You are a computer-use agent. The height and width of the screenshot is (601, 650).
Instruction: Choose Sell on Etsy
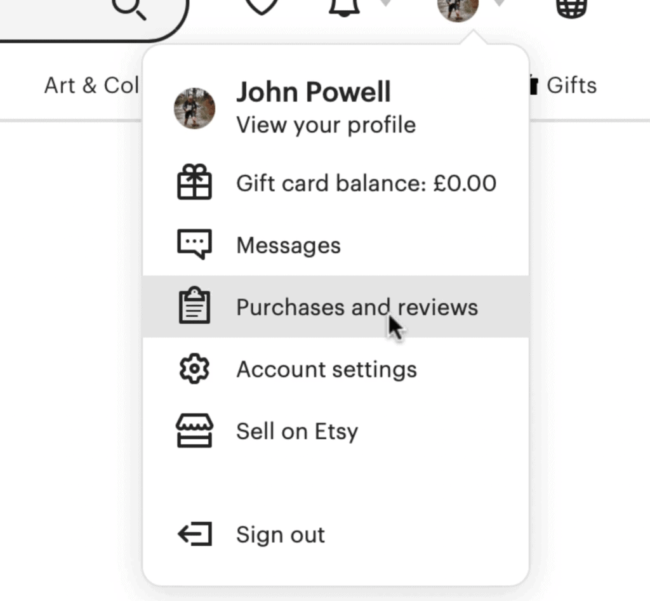297,432
